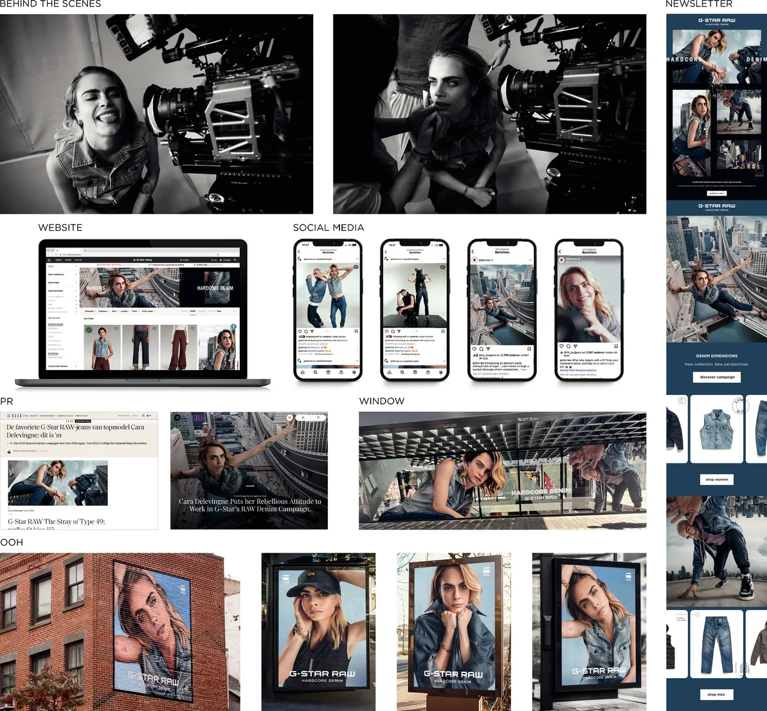Click the 'shop men' newsletter button
The width and height of the screenshot is (767, 711).
[716, 694]
